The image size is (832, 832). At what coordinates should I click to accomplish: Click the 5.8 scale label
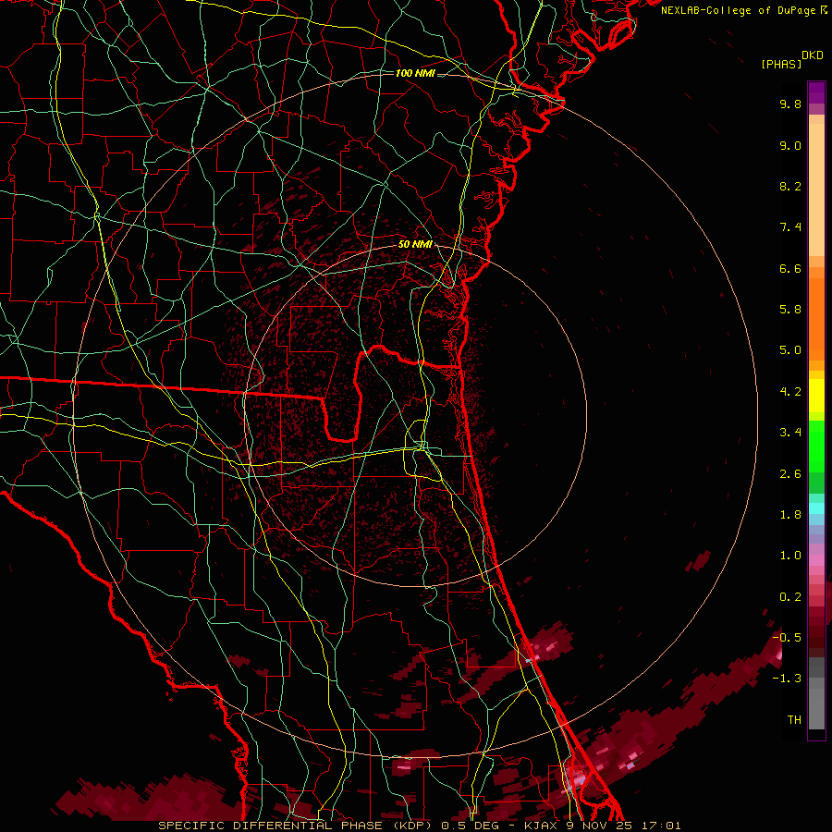coord(790,309)
